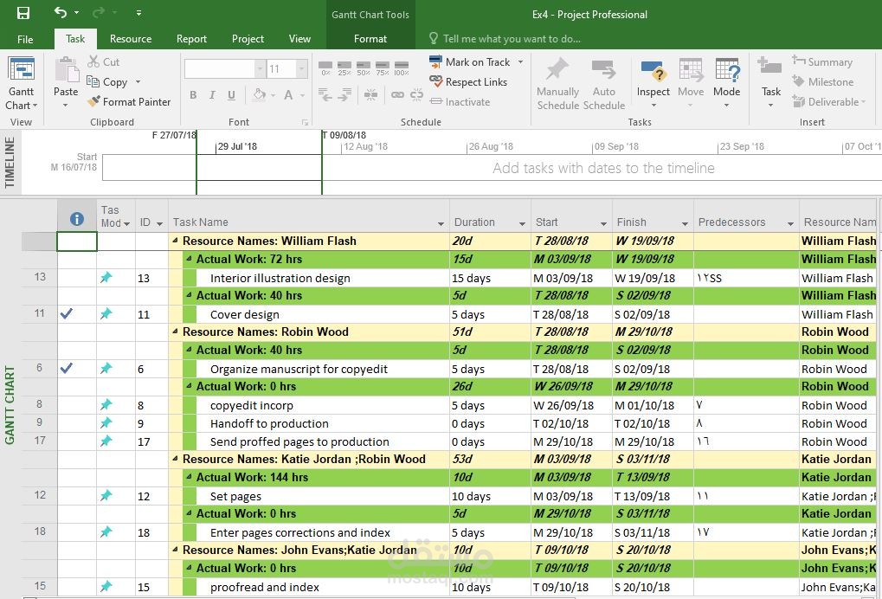
Task: Click the Paste clipboard icon
Action: pos(66,76)
